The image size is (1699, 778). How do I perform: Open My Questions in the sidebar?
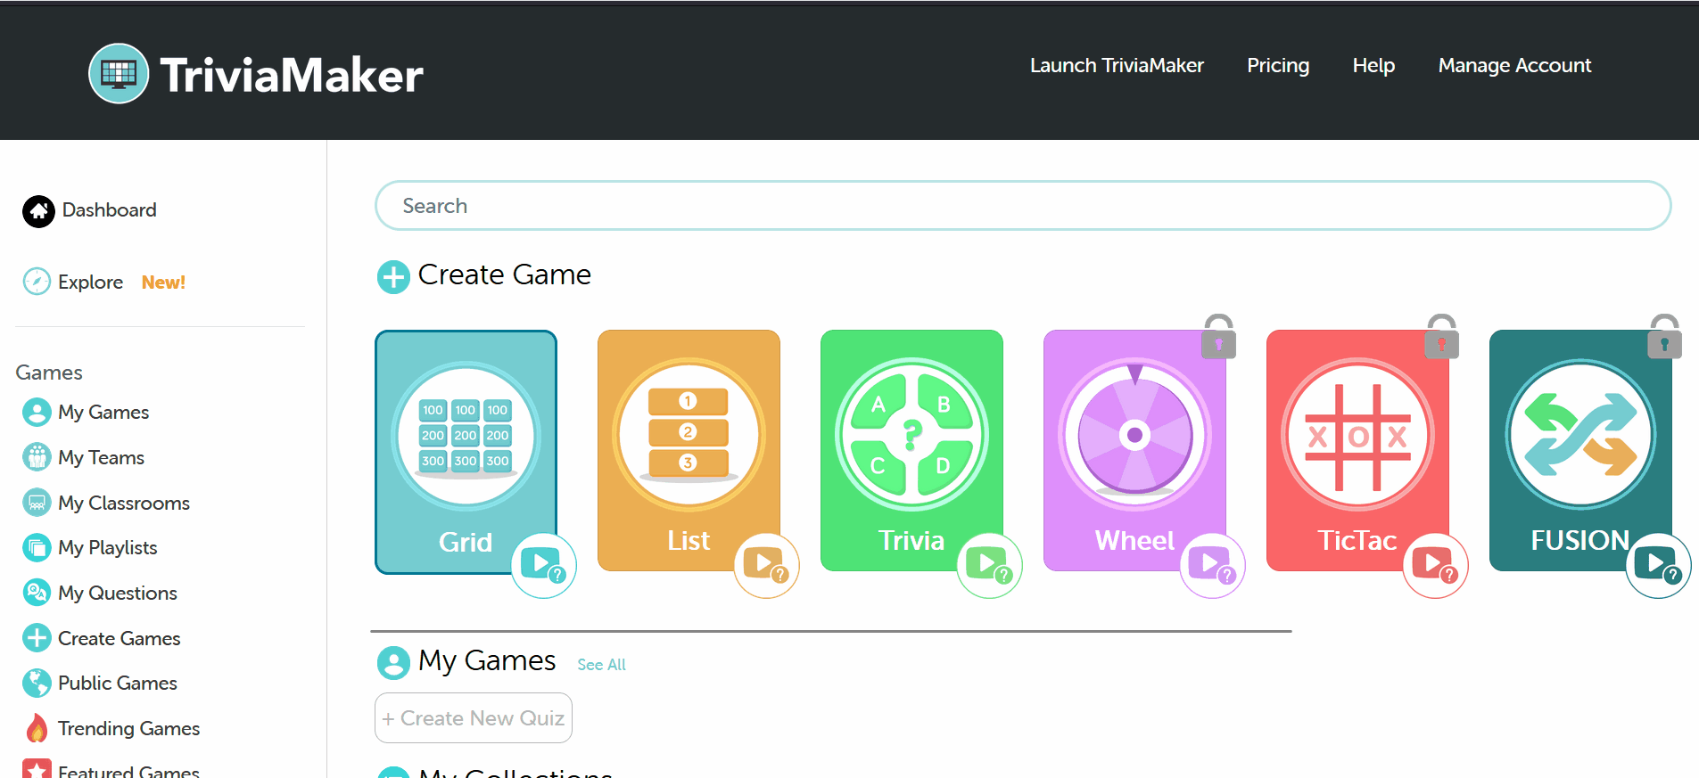click(x=117, y=594)
